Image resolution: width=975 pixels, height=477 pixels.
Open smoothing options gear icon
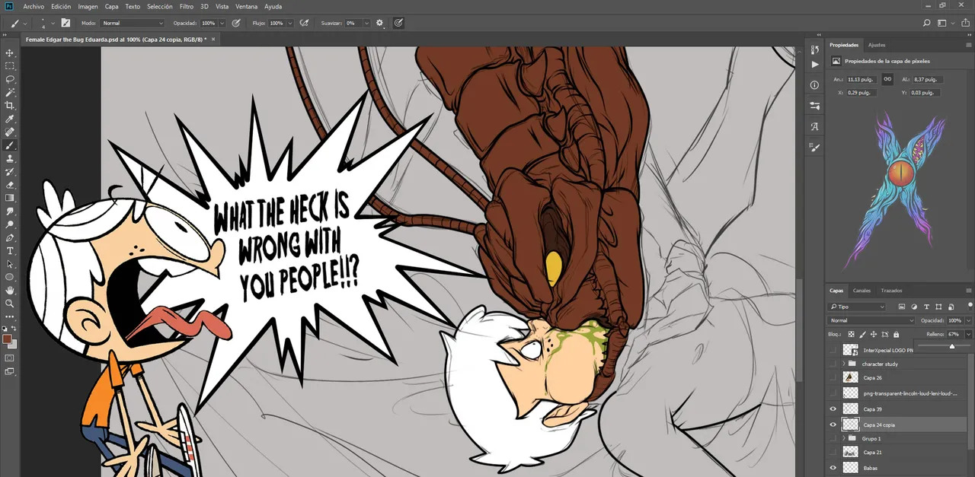(x=380, y=24)
